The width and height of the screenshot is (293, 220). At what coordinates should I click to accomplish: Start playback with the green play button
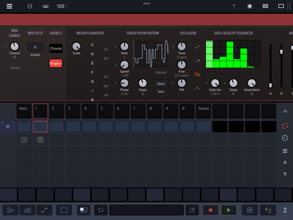(x=229, y=210)
